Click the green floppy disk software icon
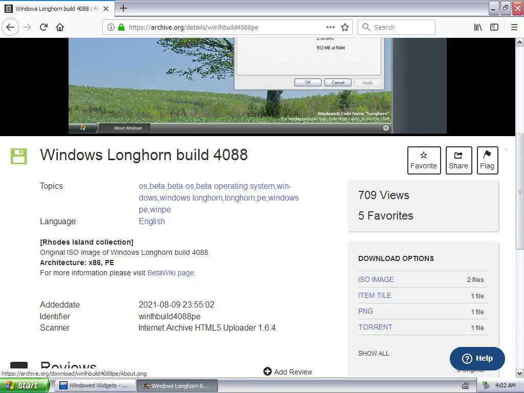The height and width of the screenshot is (393, 524). pyautogui.click(x=19, y=156)
